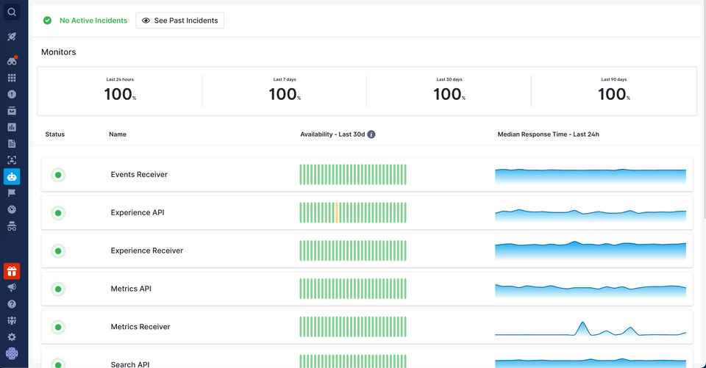Open the search icon in the sidebar
706x368 pixels.
coord(12,12)
